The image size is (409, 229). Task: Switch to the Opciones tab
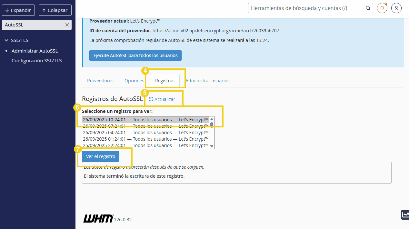(134, 81)
